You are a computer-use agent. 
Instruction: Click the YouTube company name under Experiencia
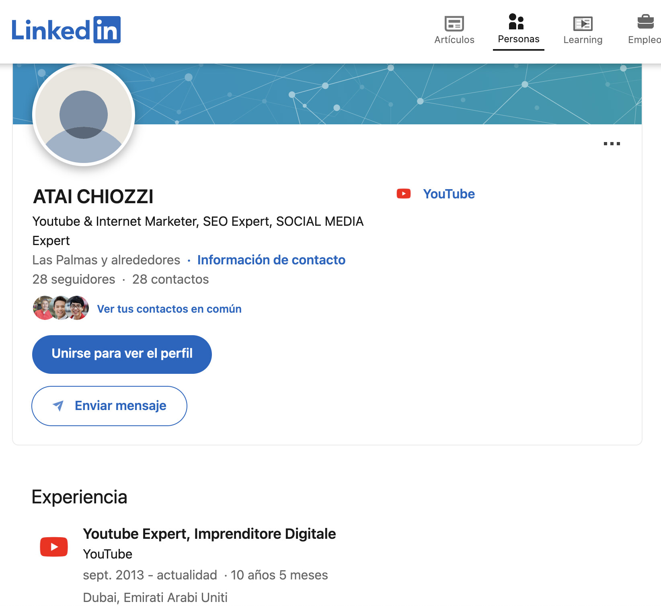(107, 554)
